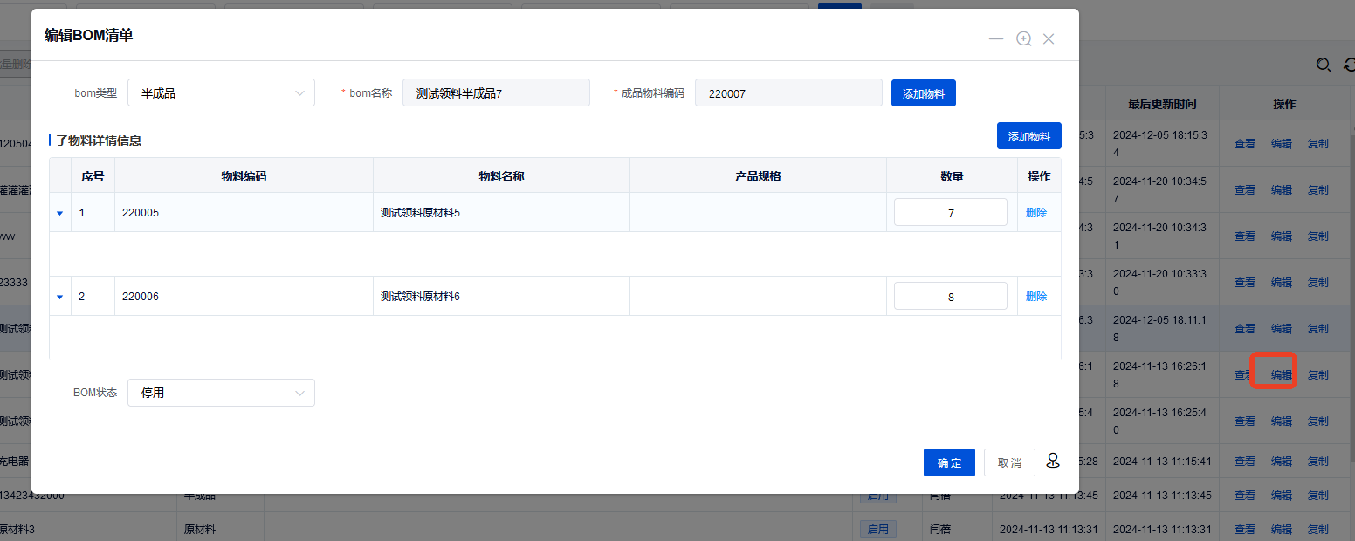Viewport: 1355px width, 541px height.
Task: Collapse the row arrow for material 220006
Action: pyautogui.click(x=60, y=297)
